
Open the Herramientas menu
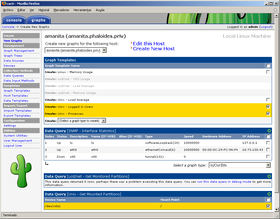pos(82,10)
